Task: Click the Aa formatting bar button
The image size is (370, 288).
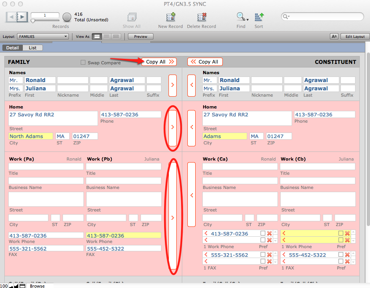Action: click(x=334, y=37)
